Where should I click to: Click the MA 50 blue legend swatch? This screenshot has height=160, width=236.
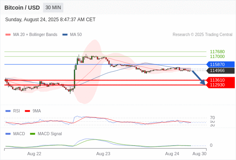pos(65,35)
